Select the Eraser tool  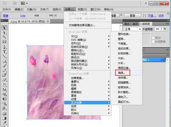[x=4, y=80]
